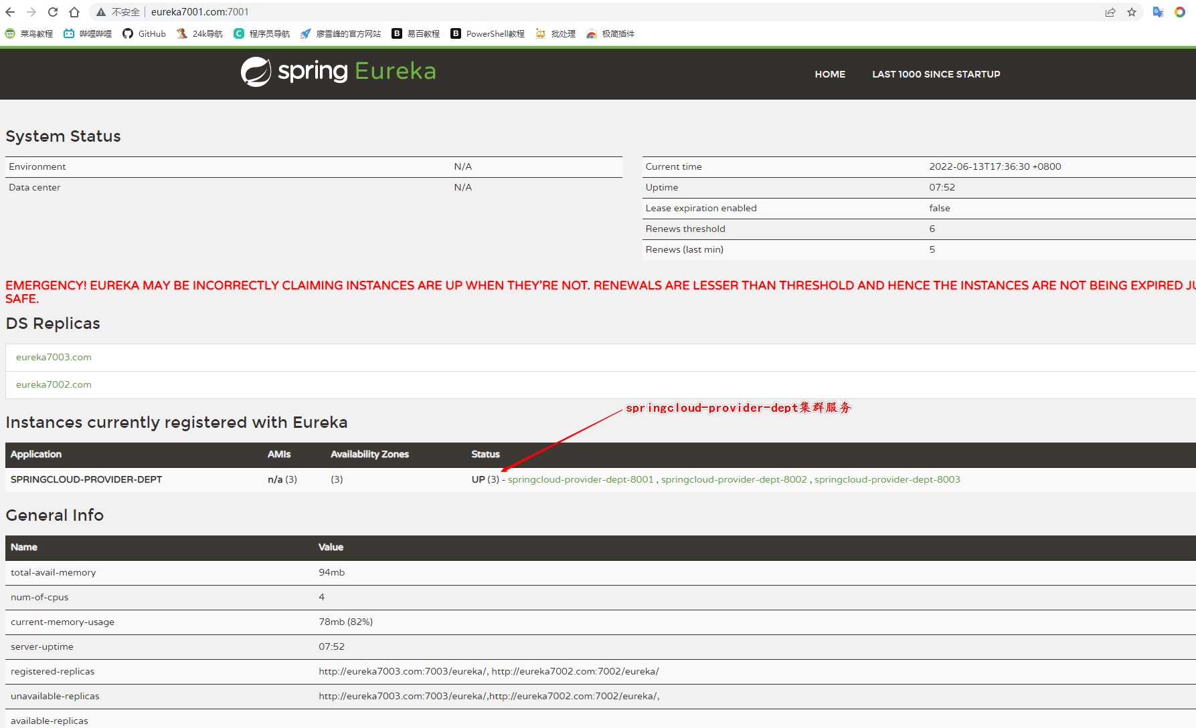Viewport: 1196px width, 728px height.
Task: Click the current time value 2022-06-13T17:36:30 +0800
Action: pyautogui.click(x=995, y=166)
